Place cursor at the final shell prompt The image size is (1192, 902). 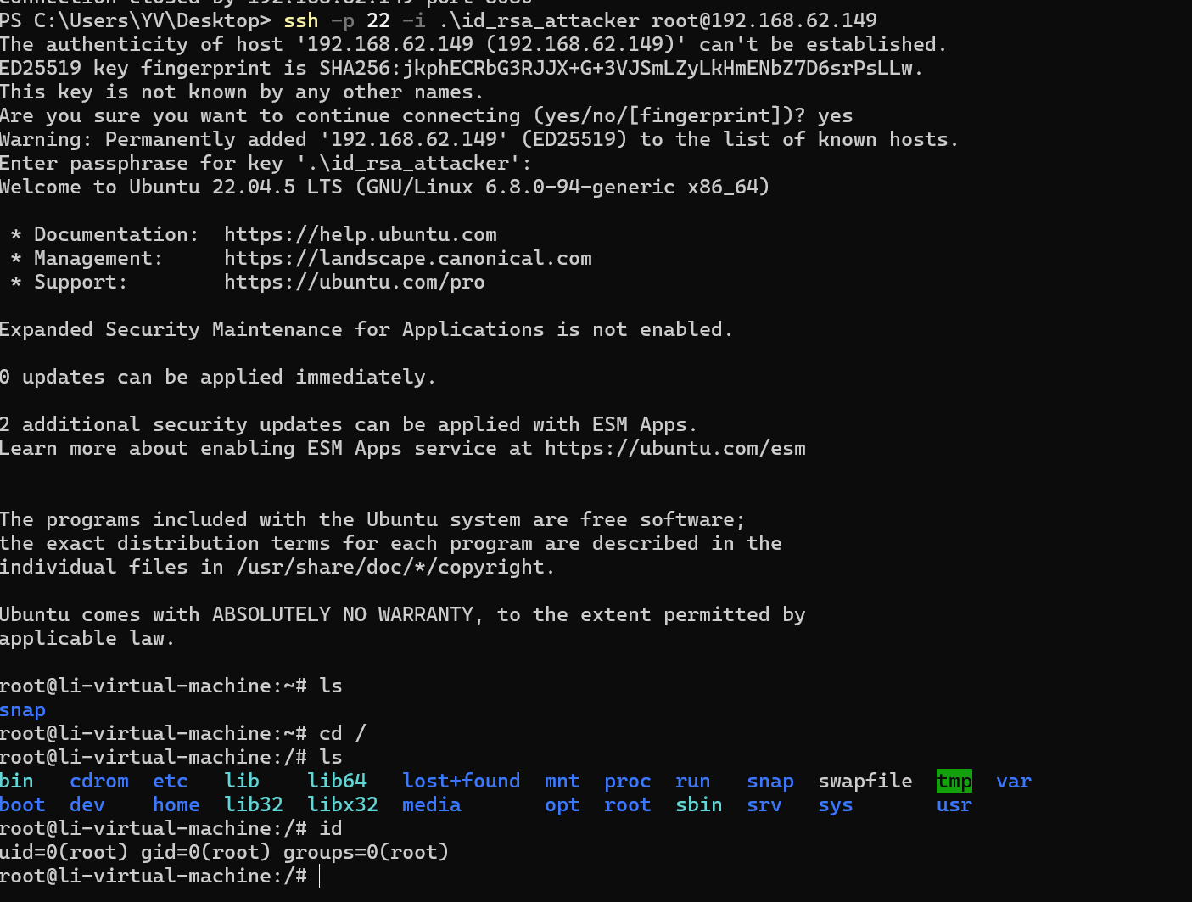(x=321, y=876)
